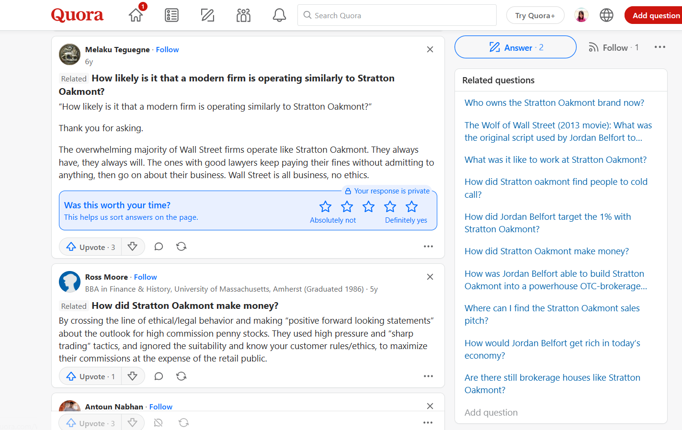Downvote in the bottom sticky bar

pos(133,423)
